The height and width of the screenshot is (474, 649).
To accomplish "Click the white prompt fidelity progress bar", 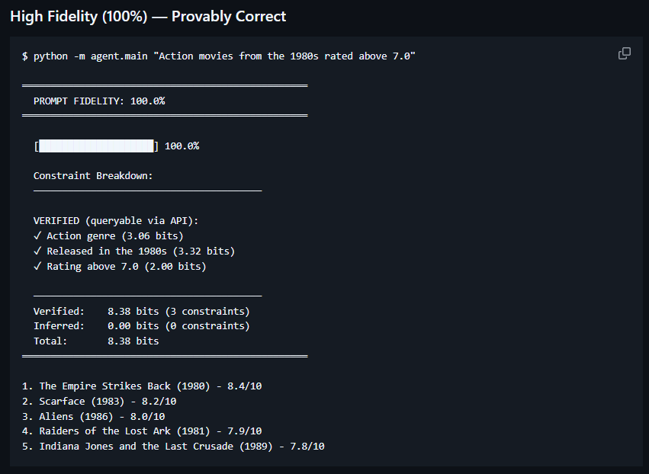I will tap(96, 146).
